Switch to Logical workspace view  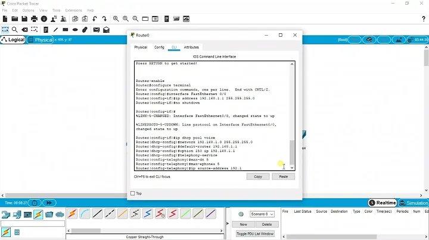pyautogui.click(x=13, y=40)
